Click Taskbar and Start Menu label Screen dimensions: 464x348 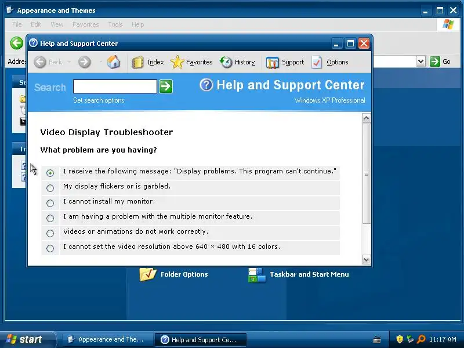309,274
